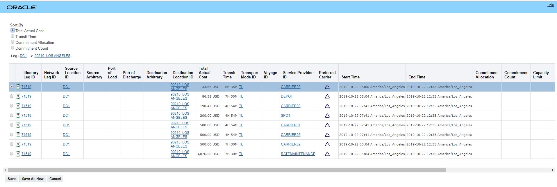Screen dimensions: 557x187
Task: Select the radio for the CARRIER05 row
Action: (x=12, y=134)
